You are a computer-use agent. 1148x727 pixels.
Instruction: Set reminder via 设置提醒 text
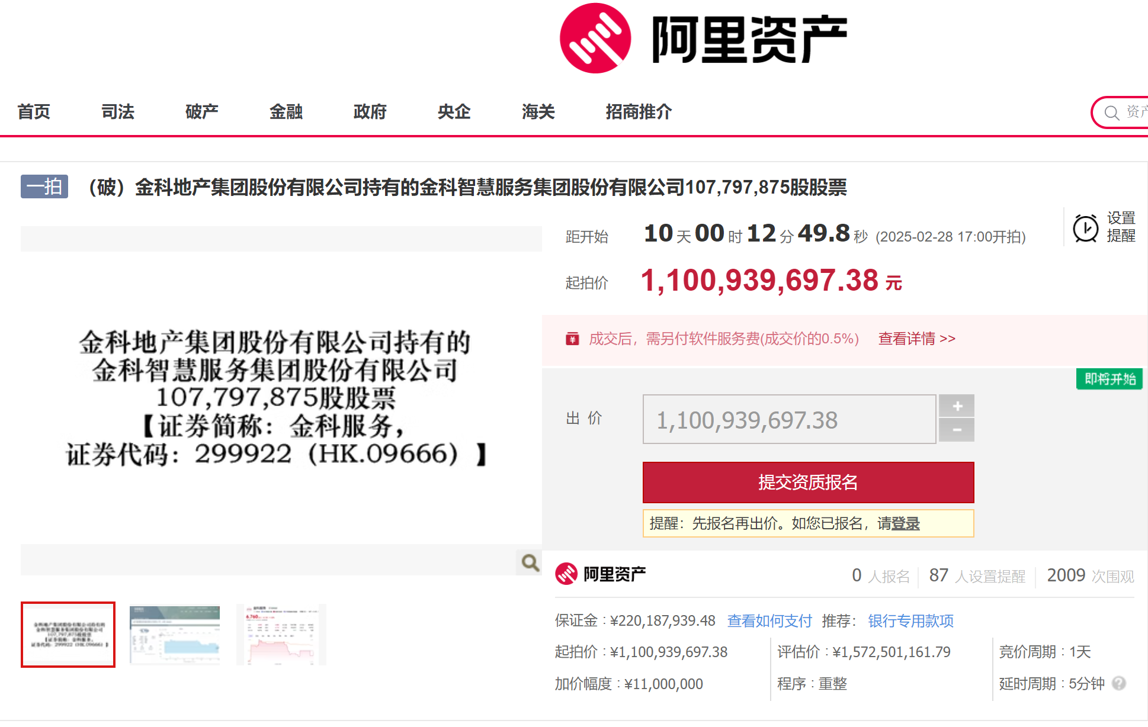1121,227
